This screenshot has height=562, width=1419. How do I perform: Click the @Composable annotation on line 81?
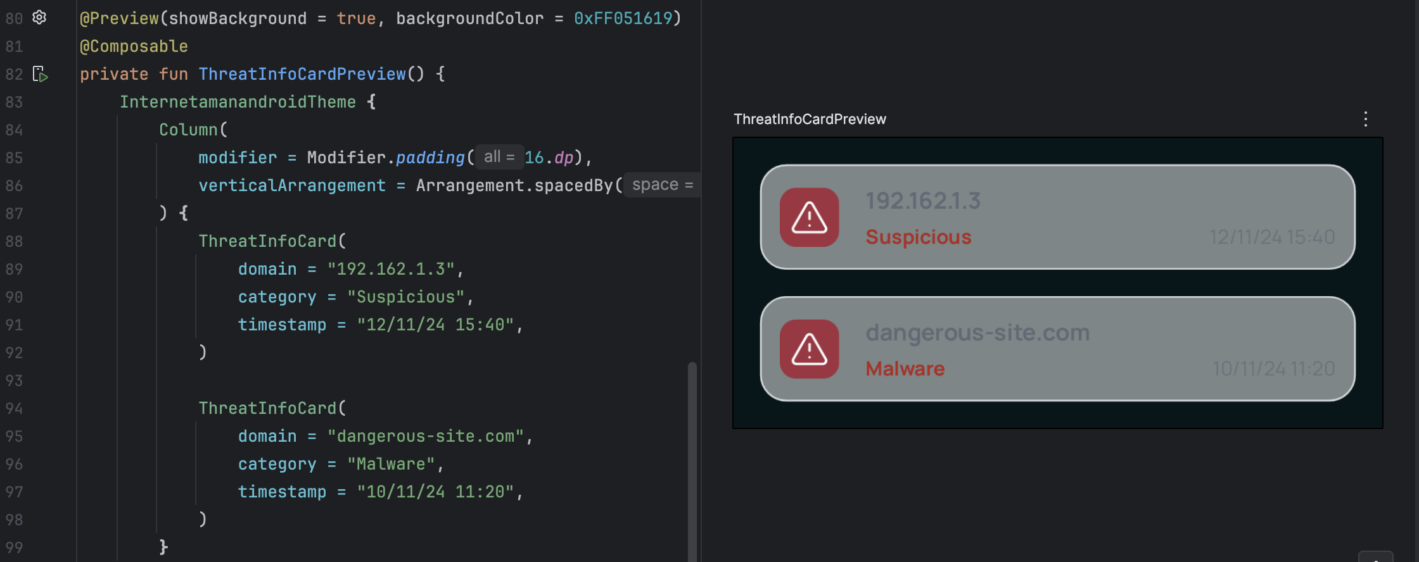tap(134, 46)
